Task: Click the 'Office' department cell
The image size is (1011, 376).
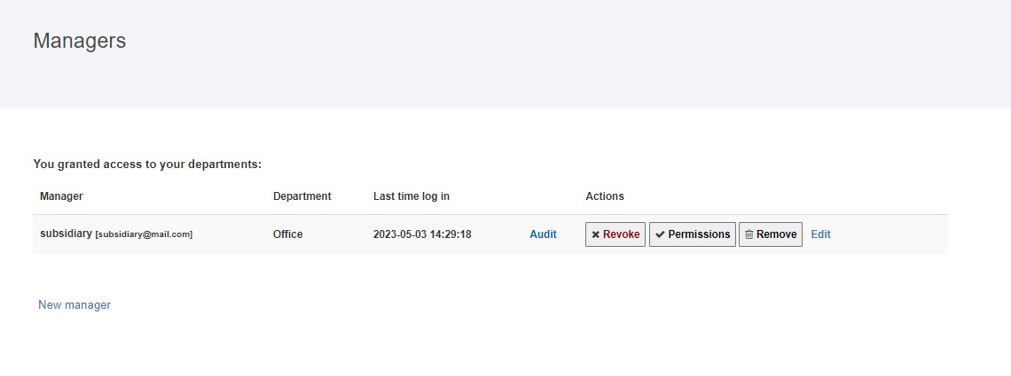Action: coord(287,234)
